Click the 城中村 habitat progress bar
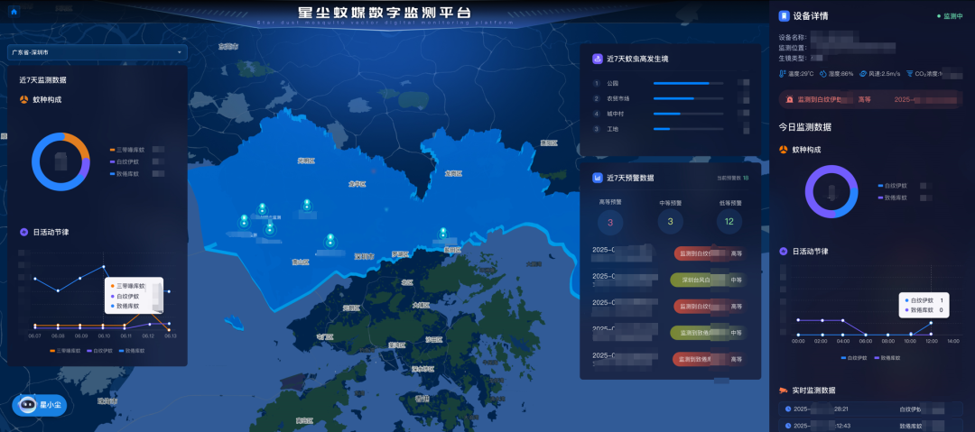This screenshot has width=975, height=432. tap(688, 114)
